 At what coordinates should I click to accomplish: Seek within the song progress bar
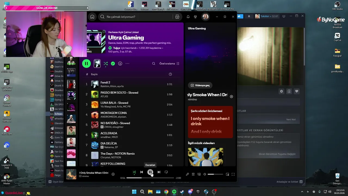pos(150,178)
